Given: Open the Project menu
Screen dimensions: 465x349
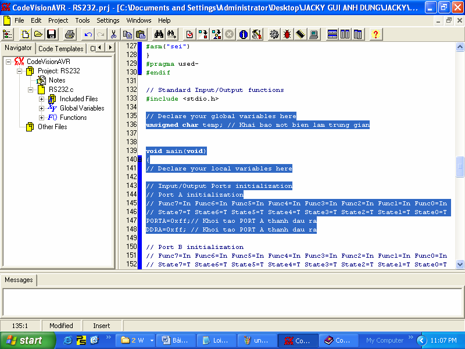Looking at the screenshot, I should [58, 20].
